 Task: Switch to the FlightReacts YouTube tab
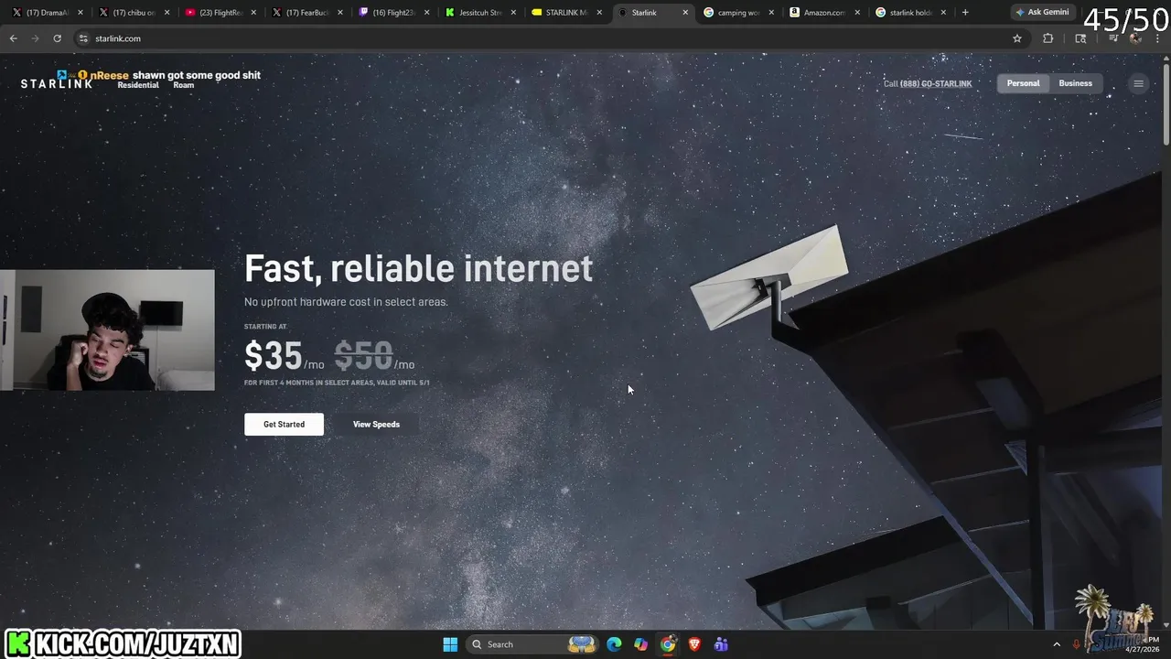(x=221, y=13)
